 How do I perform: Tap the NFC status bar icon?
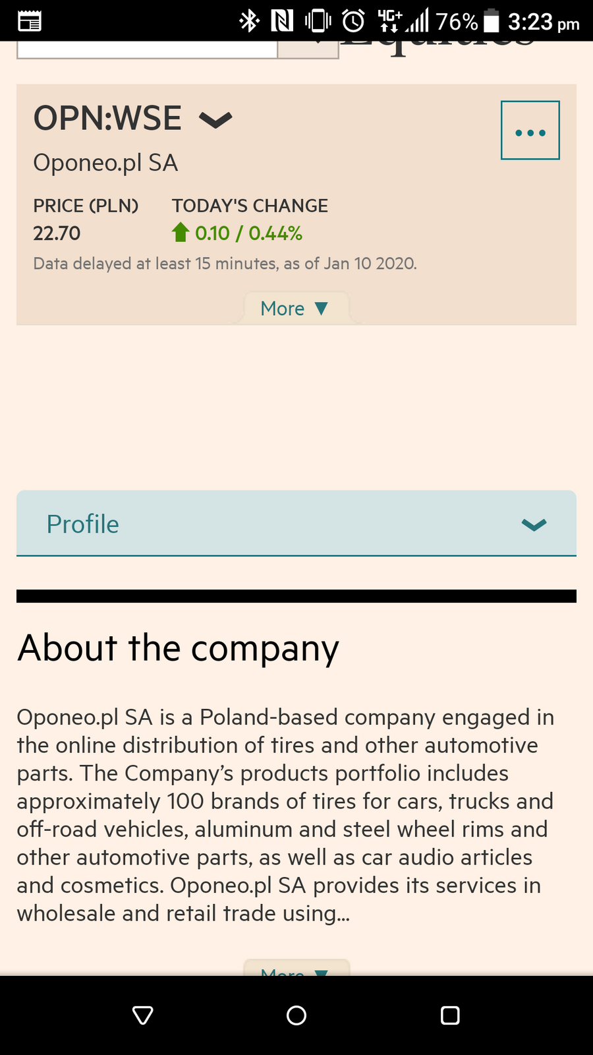coord(282,21)
